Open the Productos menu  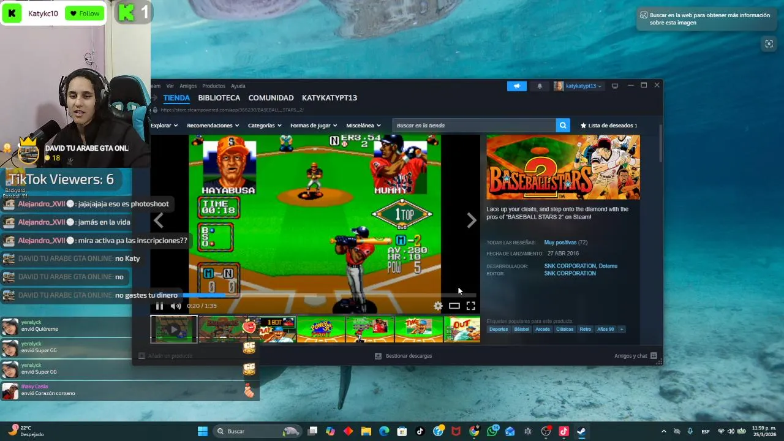coord(214,86)
